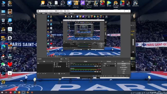The width and height of the screenshot is (167, 94).
Task: Add a new scene with plus icon
Action: click(38, 74)
